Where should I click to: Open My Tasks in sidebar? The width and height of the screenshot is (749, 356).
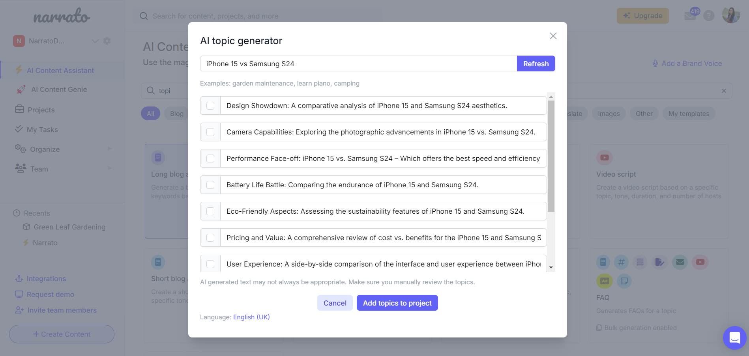pos(42,130)
